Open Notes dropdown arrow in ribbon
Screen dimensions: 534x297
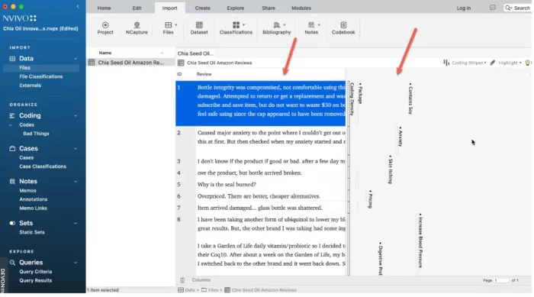tap(319, 25)
